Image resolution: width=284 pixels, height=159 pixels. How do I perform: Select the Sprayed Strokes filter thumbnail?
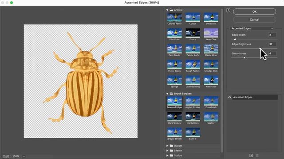pyautogui.click(x=174, y=132)
